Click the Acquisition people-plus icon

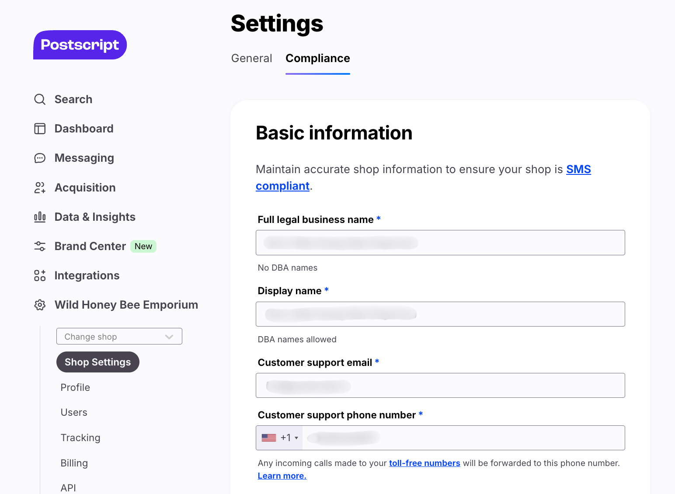pyautogui.click(x=40, y=188)
